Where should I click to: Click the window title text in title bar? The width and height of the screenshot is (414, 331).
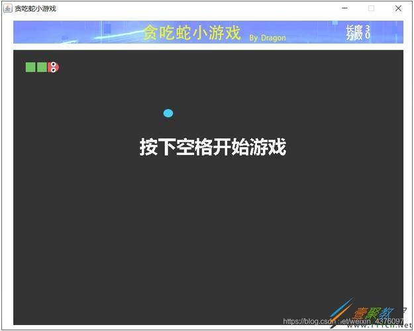(x=35, y=9)
